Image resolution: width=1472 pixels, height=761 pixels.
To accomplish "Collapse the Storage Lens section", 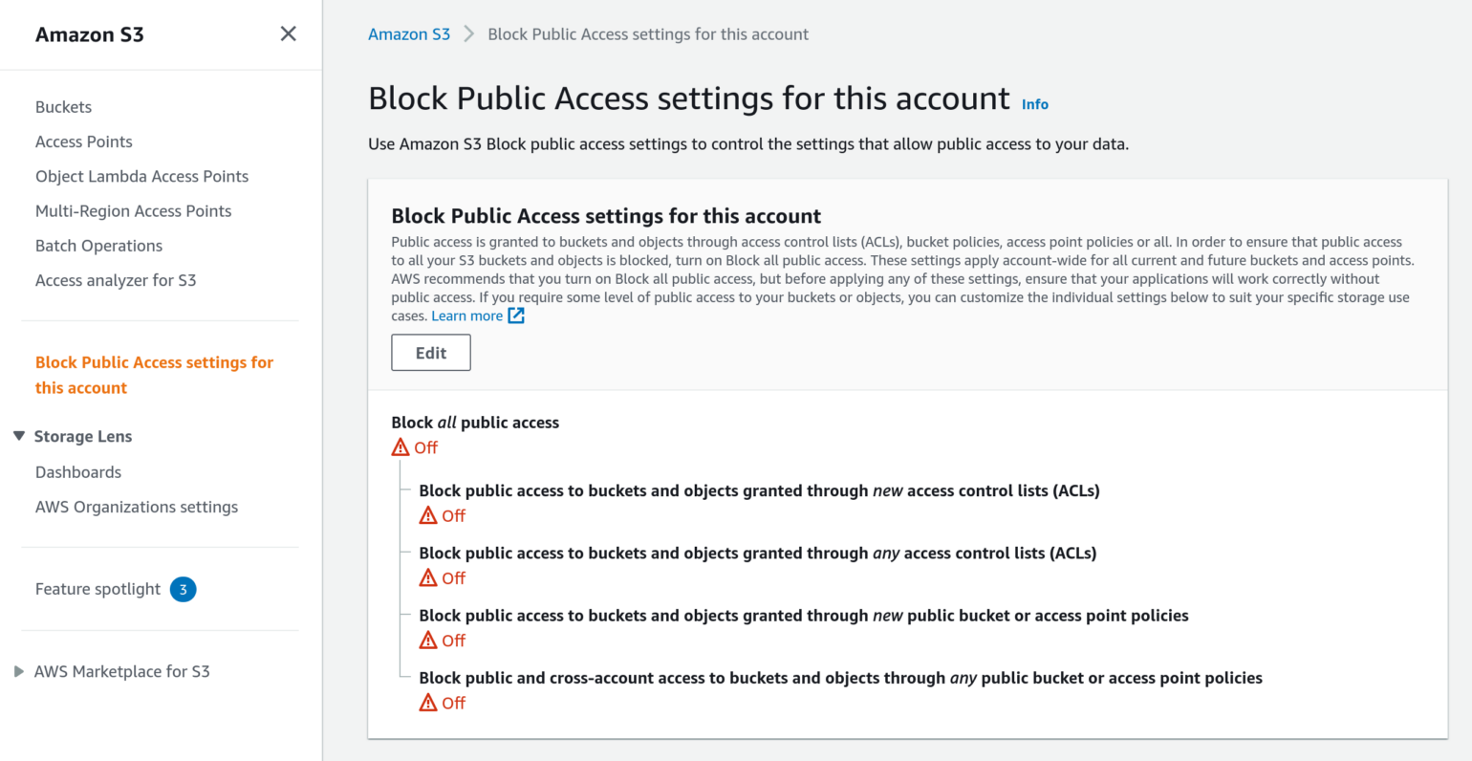I will point(18,436).
